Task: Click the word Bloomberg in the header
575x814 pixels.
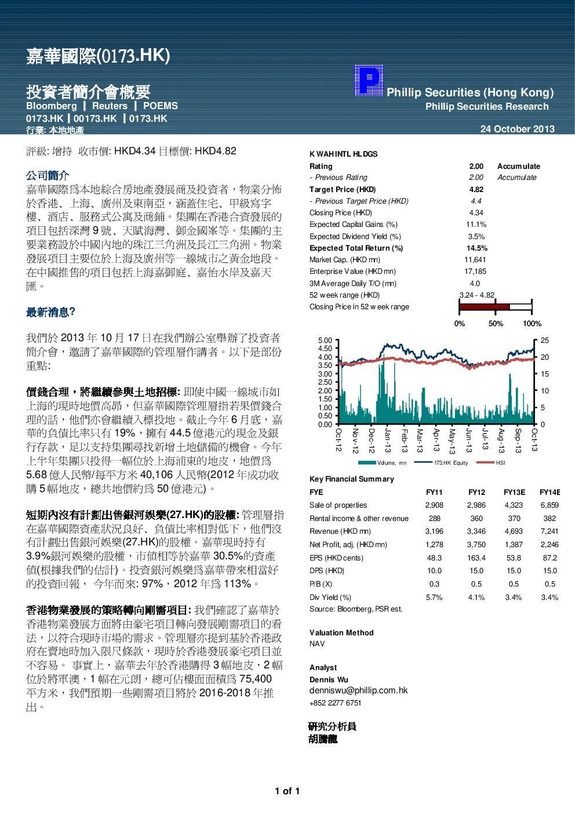Action: coord(52,106)
